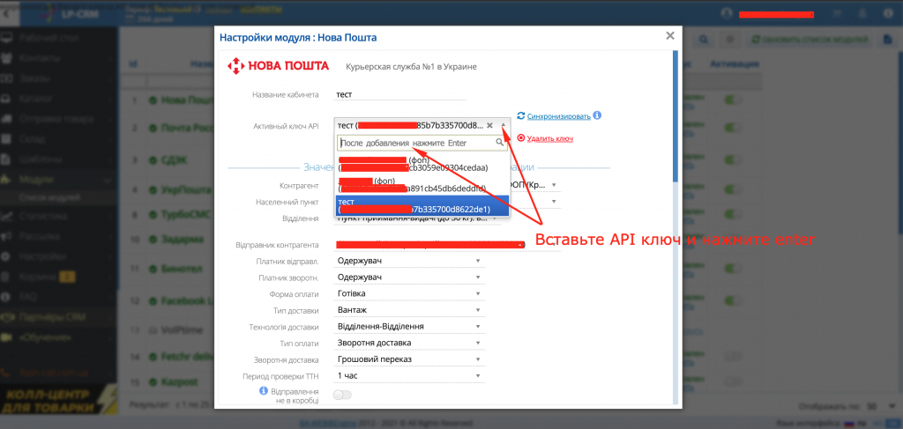Toggle activation switch in ТурбоСМС row
Image resolution: width=903 pixels, height=429 pixels.
tap(734, 214)
